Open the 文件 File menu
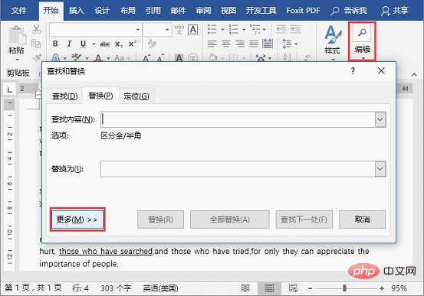This screenshot has height=296, width=424. 18,11
